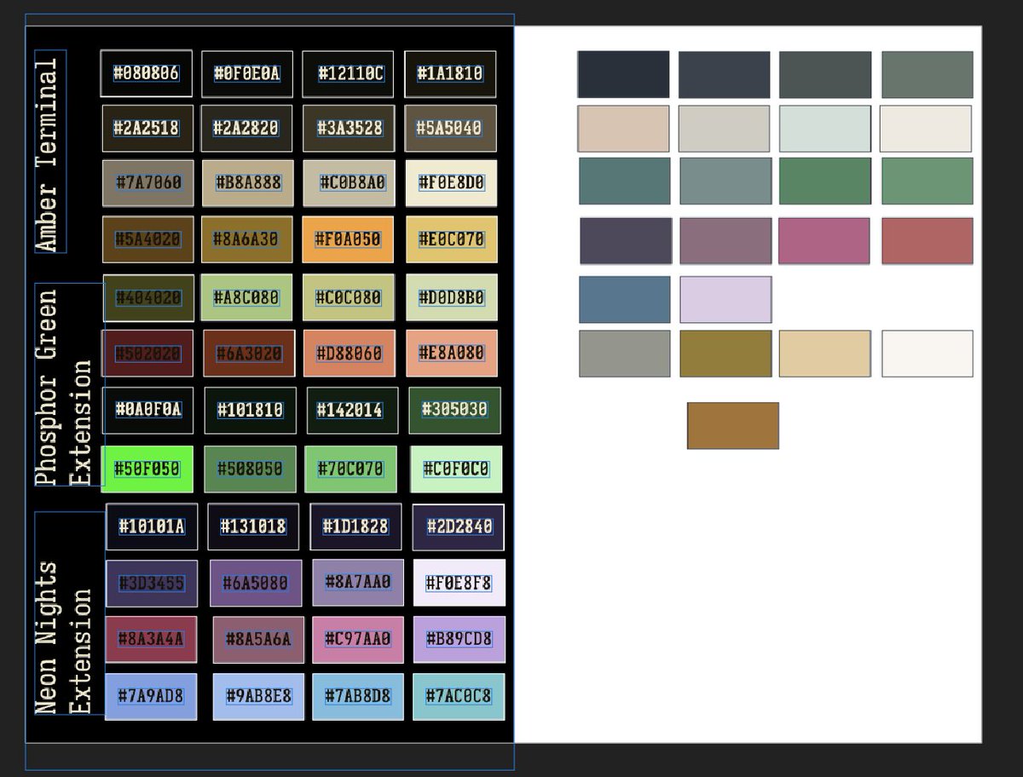Choose the #B89CD8 swatch
Viewport: 1023px width, 777px height.
coord(459,639)
